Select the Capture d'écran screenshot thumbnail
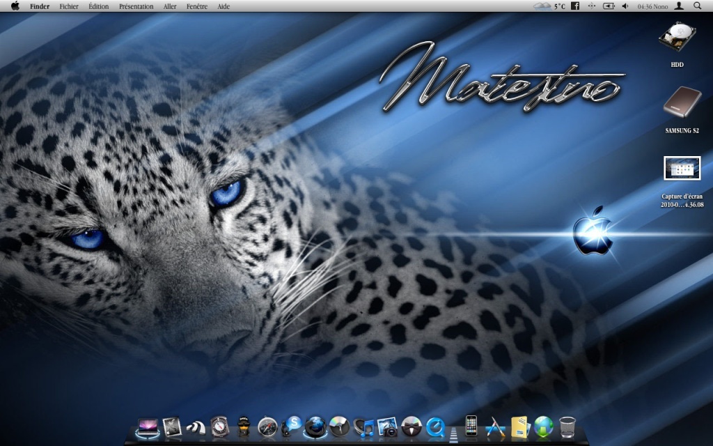 tap(682, 168)
